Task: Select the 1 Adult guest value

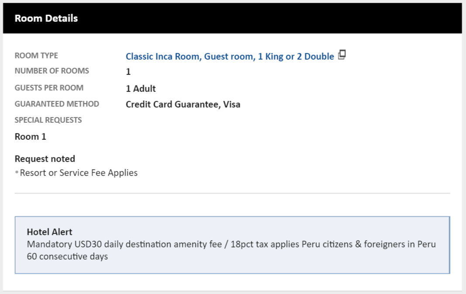Action: [x=141, y=89]
